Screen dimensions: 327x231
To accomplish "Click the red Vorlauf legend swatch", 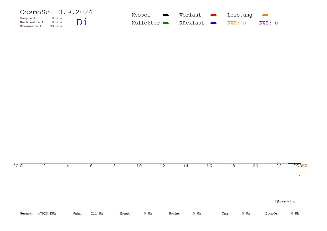I will point(213,15).
